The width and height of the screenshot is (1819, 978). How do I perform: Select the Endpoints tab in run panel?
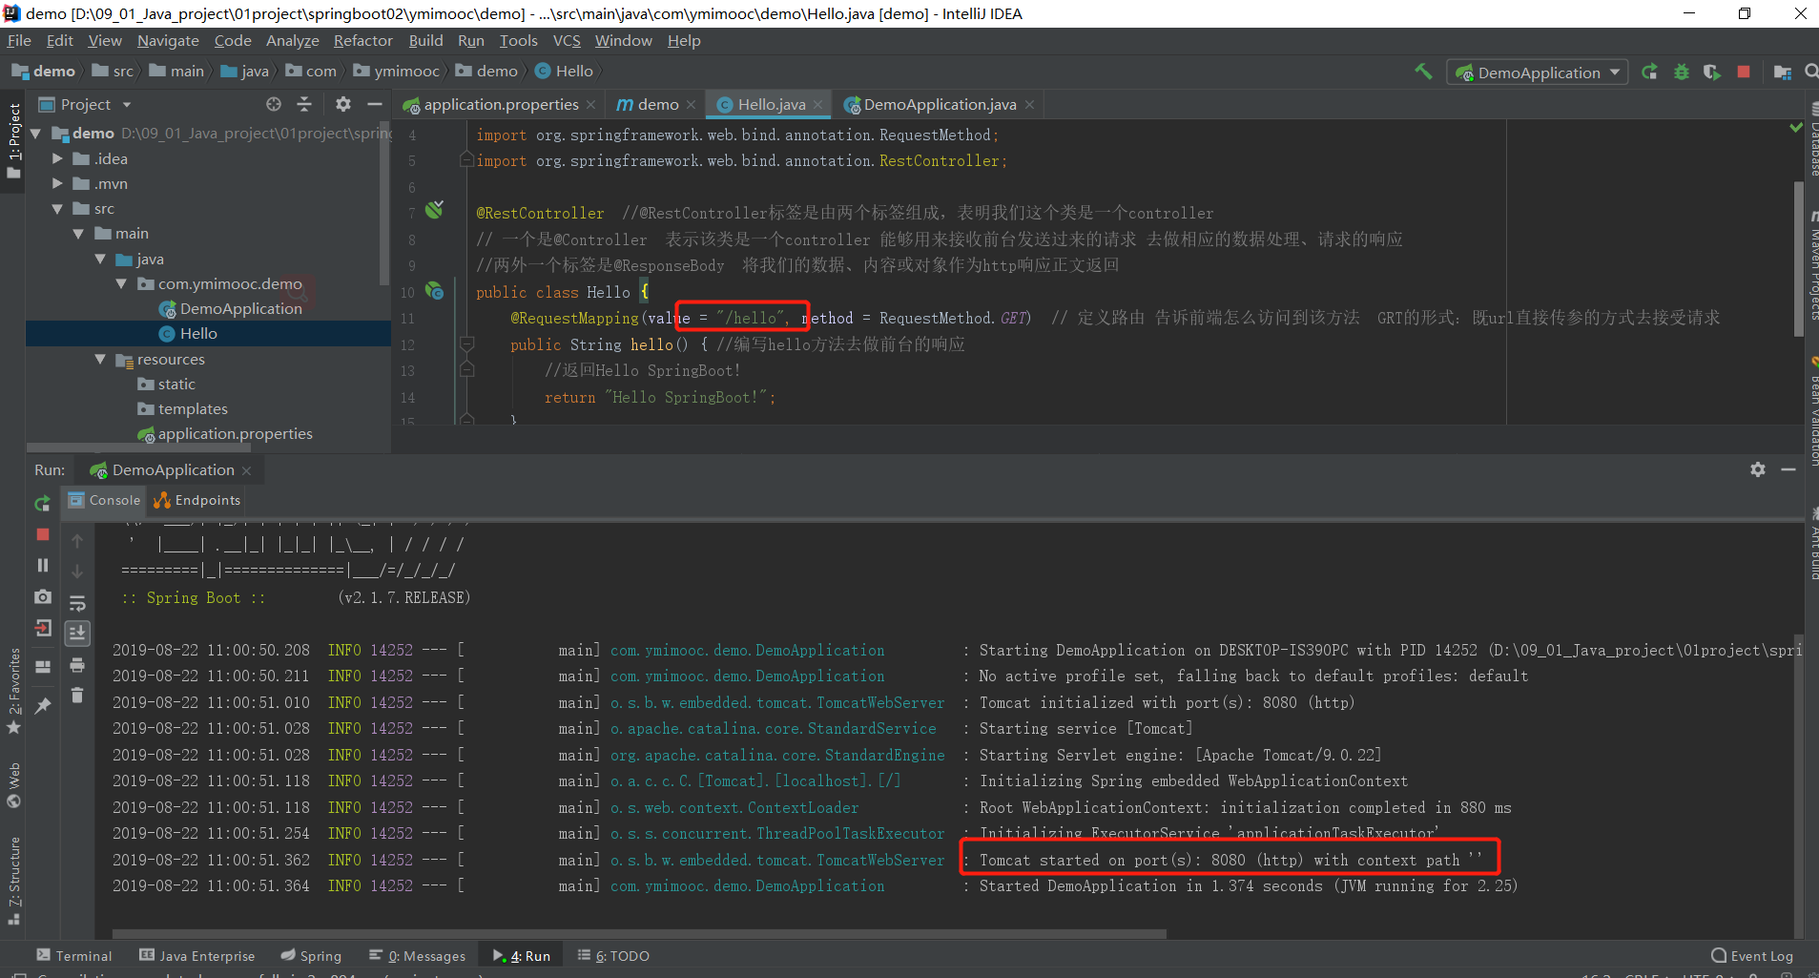pyautogui.click(x=196, y=500)
